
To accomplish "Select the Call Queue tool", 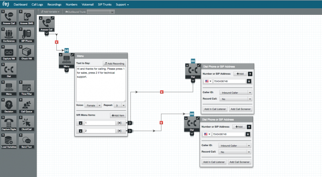I will pyautogui.click(x=27, y=106).
